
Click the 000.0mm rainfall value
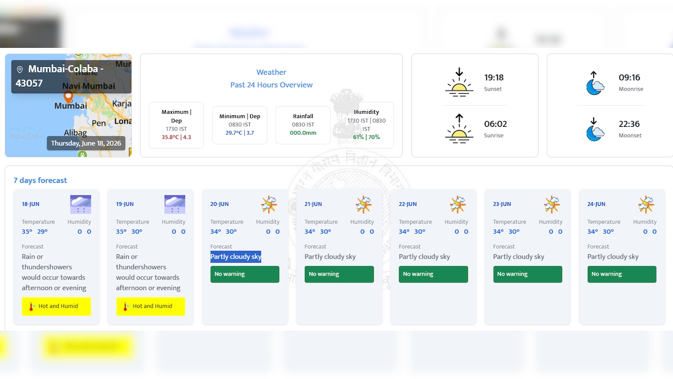tap(303, 133)
